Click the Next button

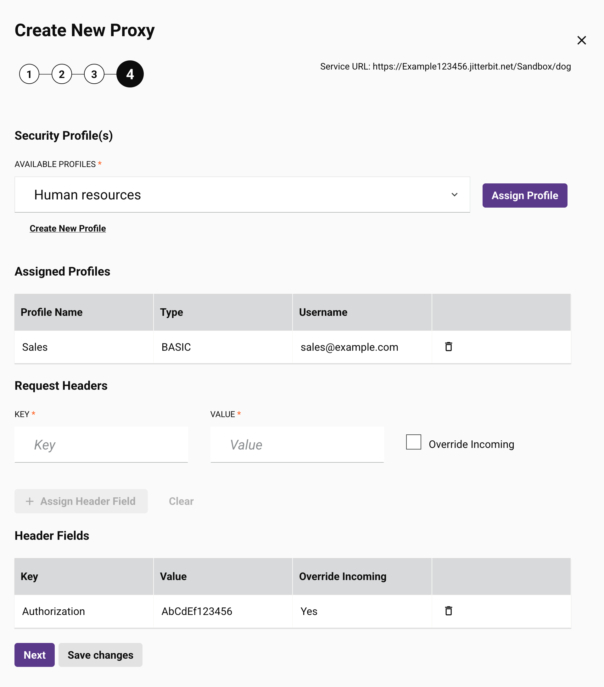(34, 655)
